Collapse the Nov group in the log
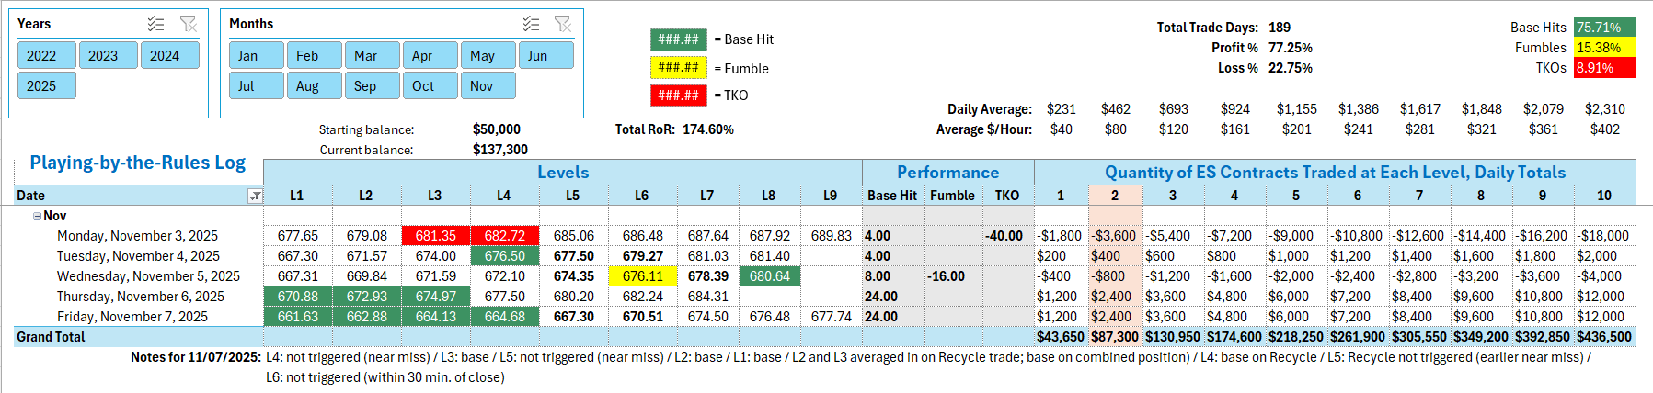Screen dimensions: 1653x393 pyautogui.click(x=37, y=216)
